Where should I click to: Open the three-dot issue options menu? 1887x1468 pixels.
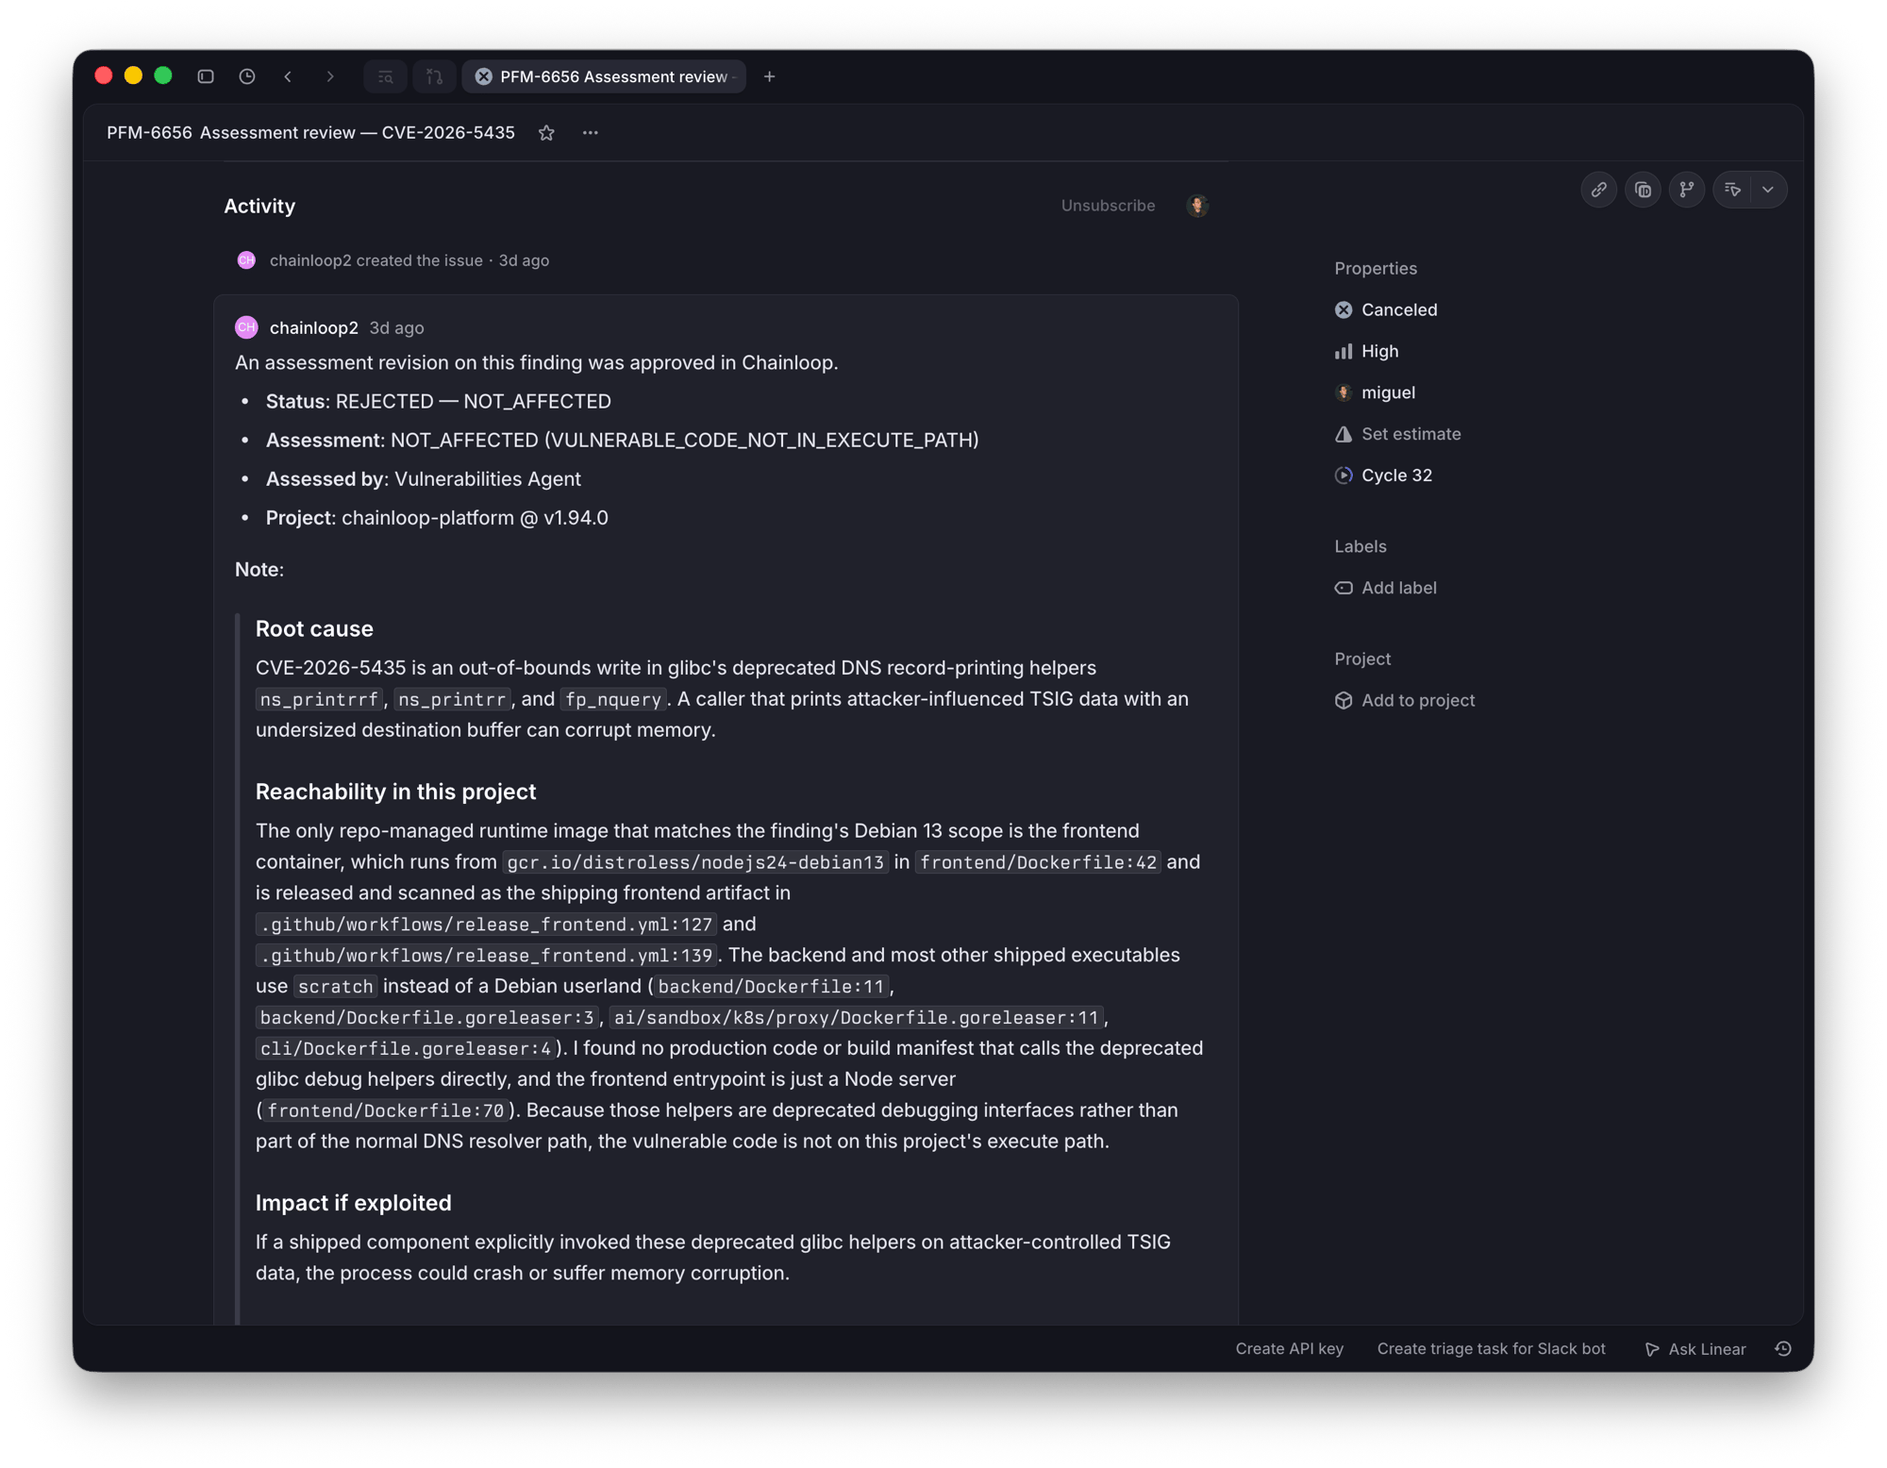coord(591,133)
